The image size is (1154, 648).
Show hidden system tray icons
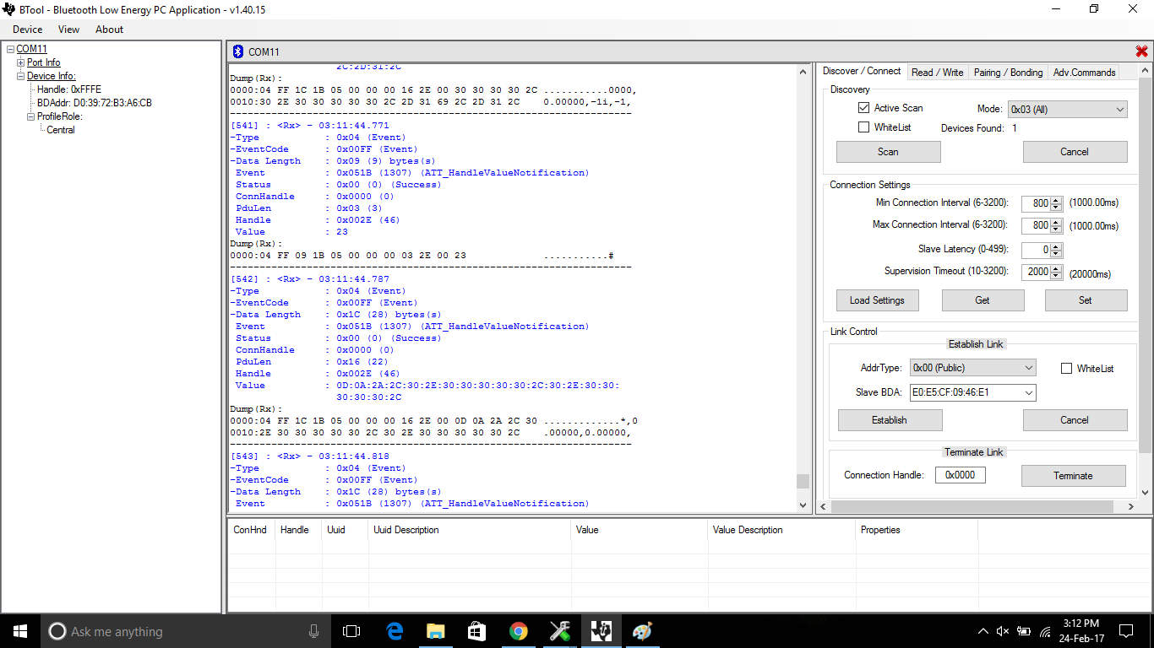983,631
